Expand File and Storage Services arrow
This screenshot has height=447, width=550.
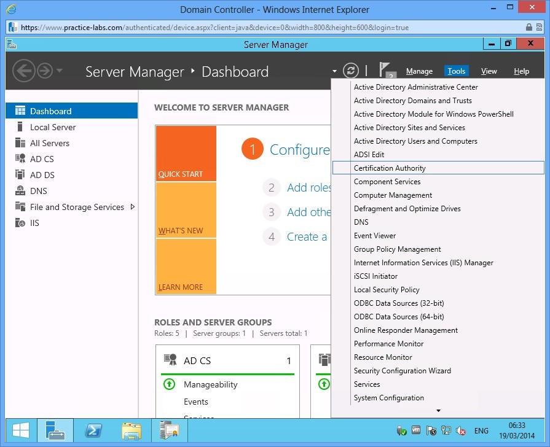133,207
